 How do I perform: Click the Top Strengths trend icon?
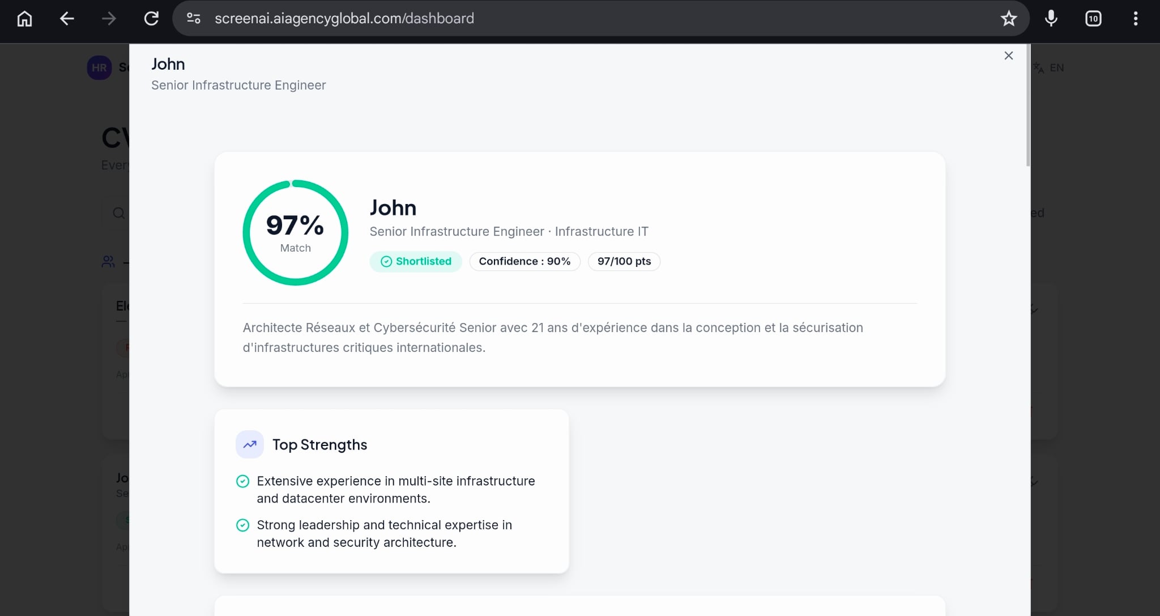[250, 445]
